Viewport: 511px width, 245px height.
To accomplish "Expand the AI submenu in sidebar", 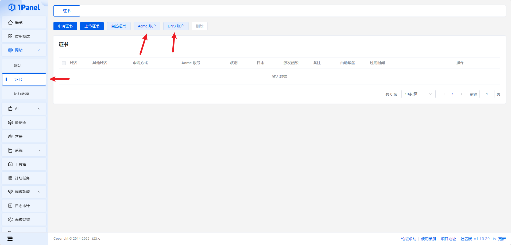I will point(39,109).
